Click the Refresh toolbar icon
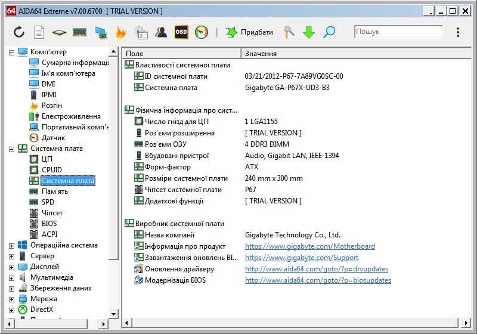 click(x=19, y=32)
